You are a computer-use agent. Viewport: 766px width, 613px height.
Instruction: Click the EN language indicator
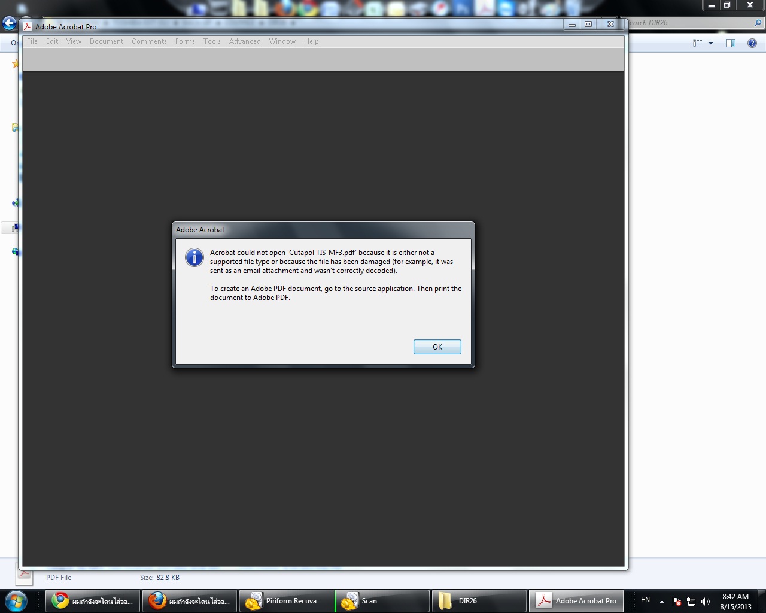[x=645, y=600]
